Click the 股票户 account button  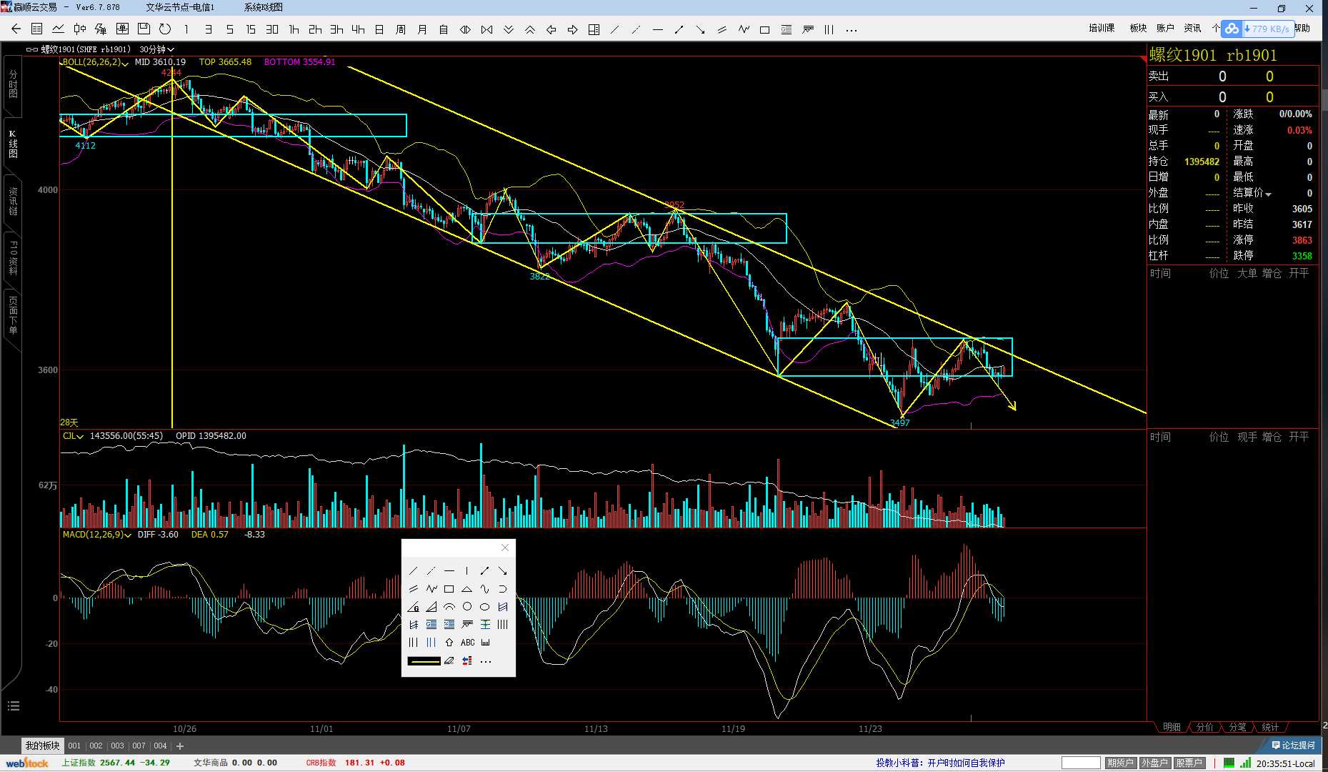(x=1189, y=763)
